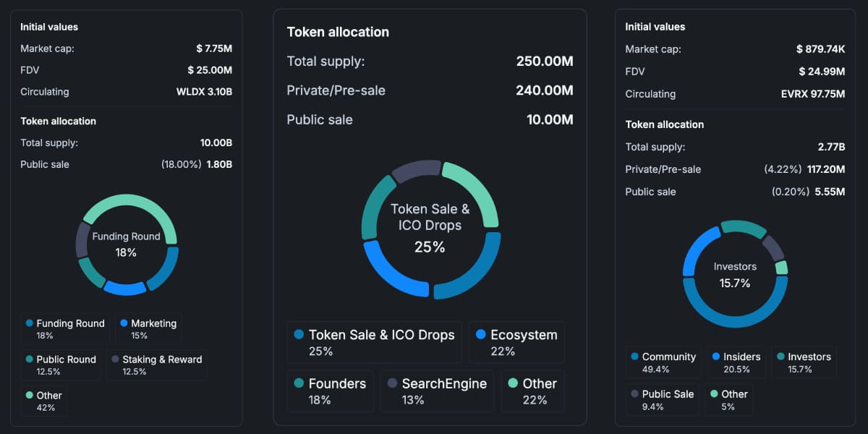
Task: Select the Token Sale & ICO Drops legend item
Action: point(374,342)
